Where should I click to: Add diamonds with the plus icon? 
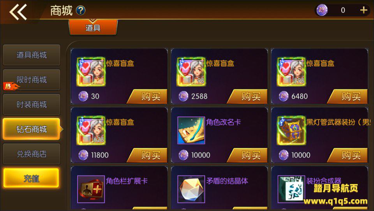tap(363, 10)
